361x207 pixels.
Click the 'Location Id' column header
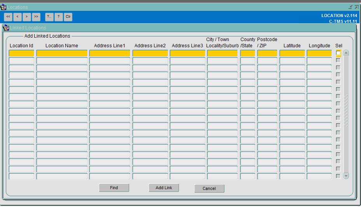(21, 46)
